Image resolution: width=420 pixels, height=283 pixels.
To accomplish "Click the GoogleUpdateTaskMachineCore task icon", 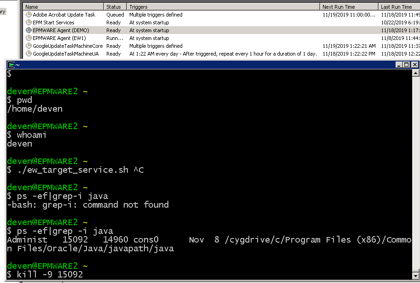I will tap(29, 46).
